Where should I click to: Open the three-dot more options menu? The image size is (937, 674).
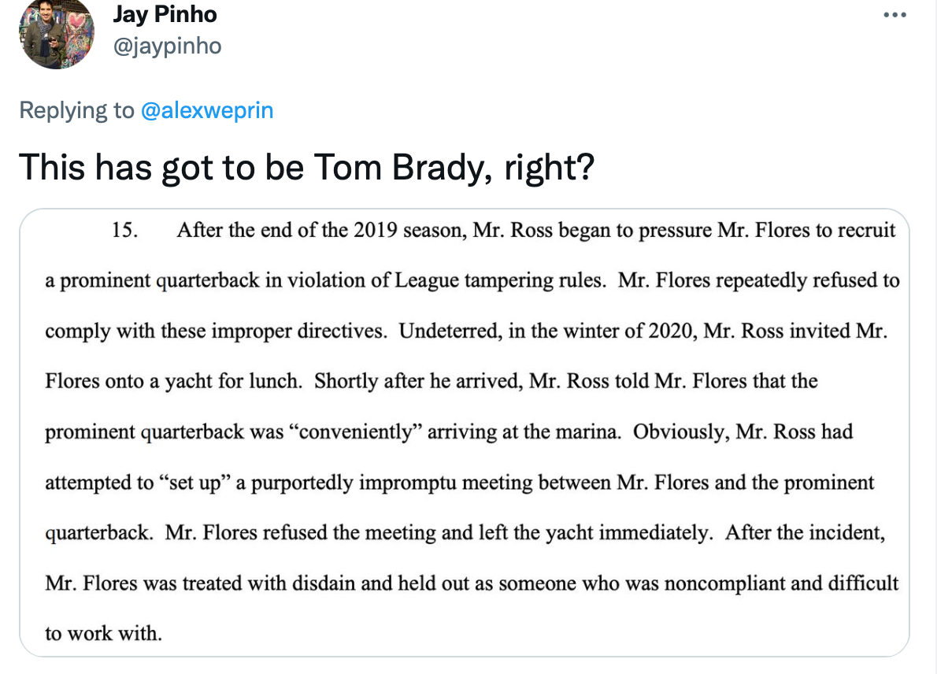coord(895,15)
